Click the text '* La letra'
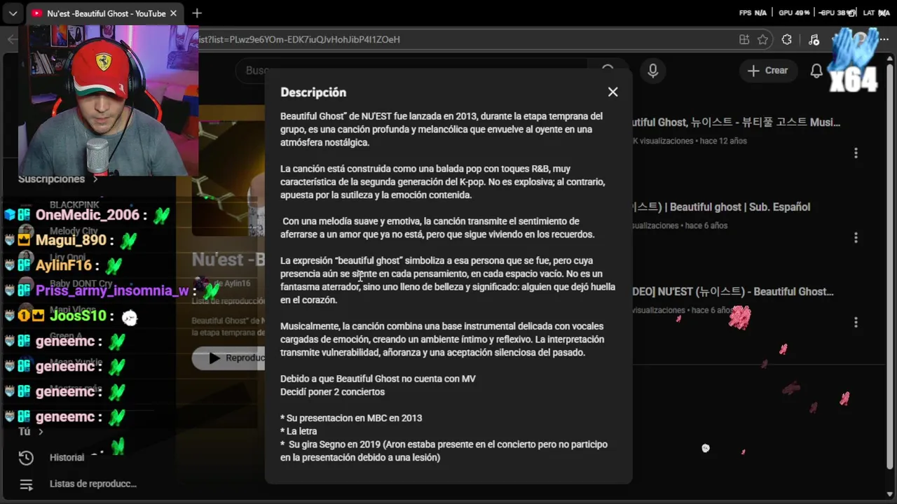The width and height of the screenshot is (897, 504). tap(299, 431)
